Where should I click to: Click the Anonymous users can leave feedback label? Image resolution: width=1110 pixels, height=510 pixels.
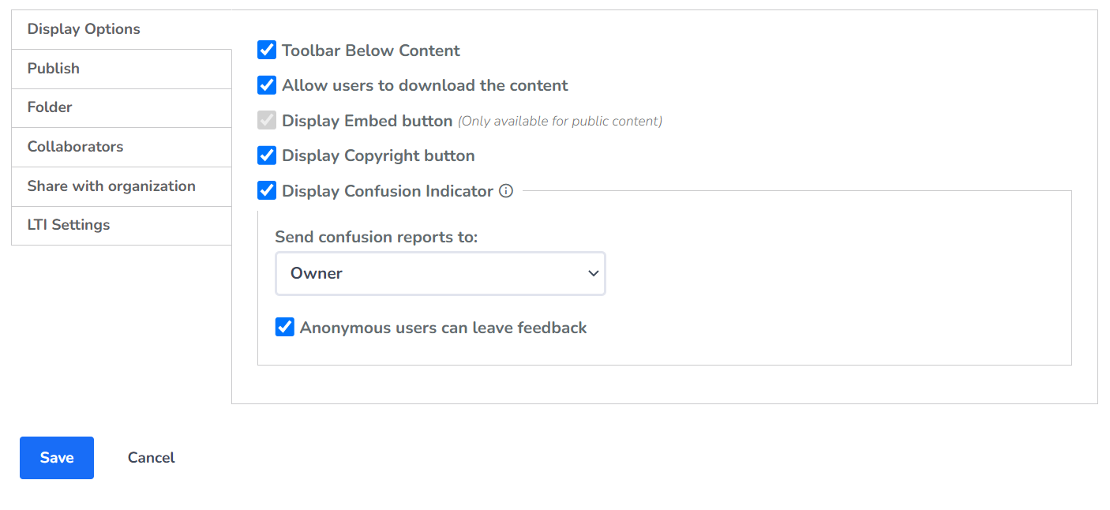point(441,327)
